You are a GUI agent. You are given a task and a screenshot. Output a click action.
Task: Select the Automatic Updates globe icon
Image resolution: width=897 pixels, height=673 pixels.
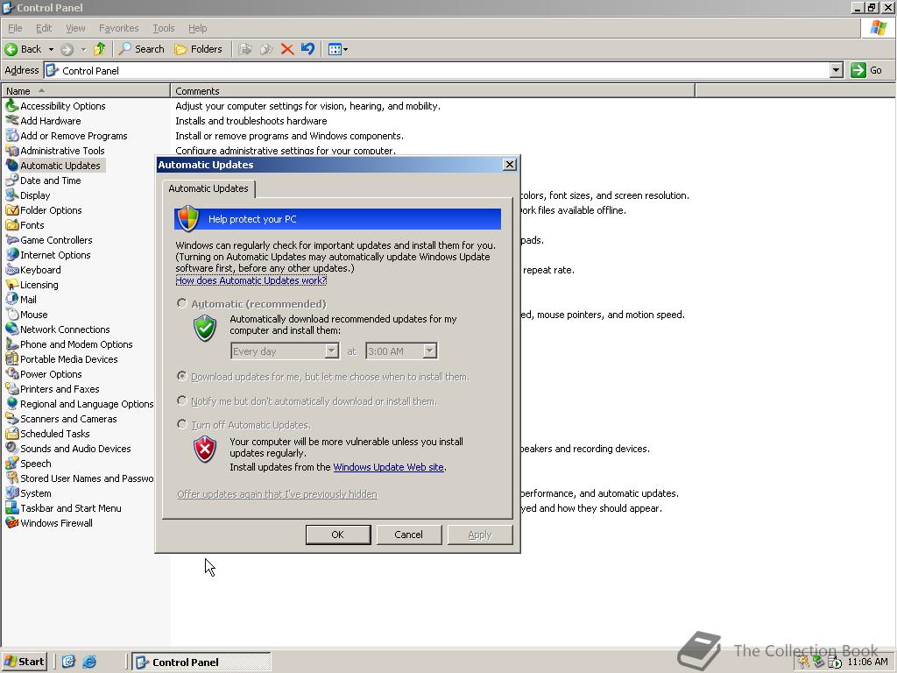point(11,166)
